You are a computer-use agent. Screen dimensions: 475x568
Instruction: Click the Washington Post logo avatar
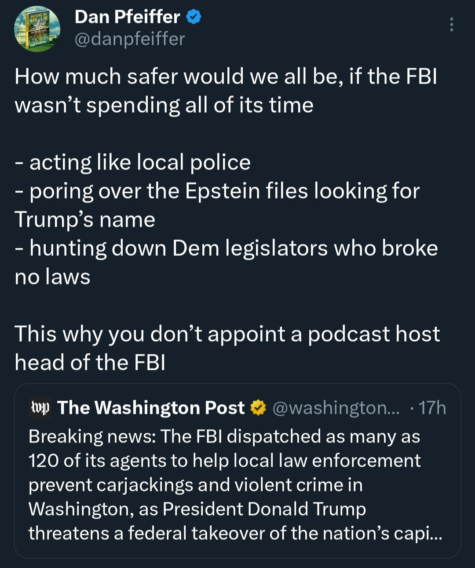coord(40,408)
